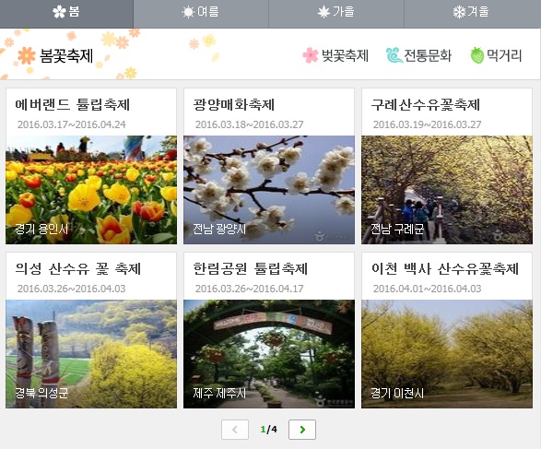The width and height of the screenshot is (541, 449).
Task: Click the 경기 용인시 location label
Action: pyautogui.click(x=41, y=229)
